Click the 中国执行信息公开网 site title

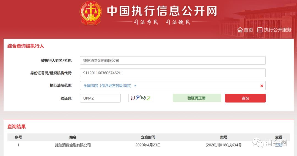[162, 11]
